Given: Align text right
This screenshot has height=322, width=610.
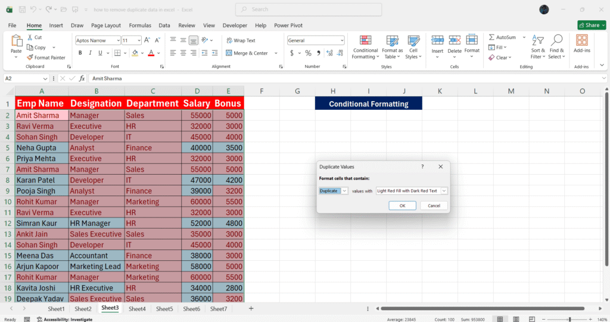Looking at the screenshot, I should pyautogui.click(x=194, y=53).
